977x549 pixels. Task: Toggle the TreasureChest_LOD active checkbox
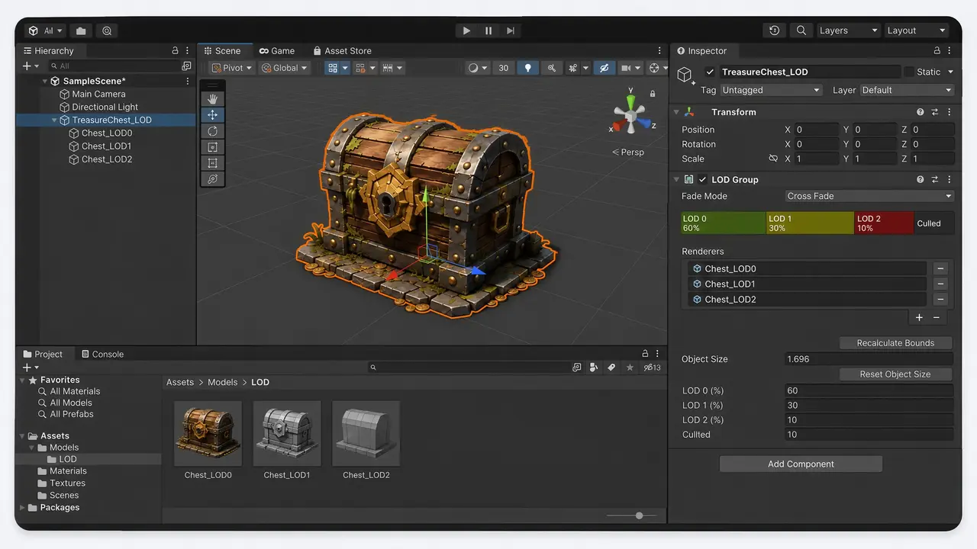click(711, 72)
